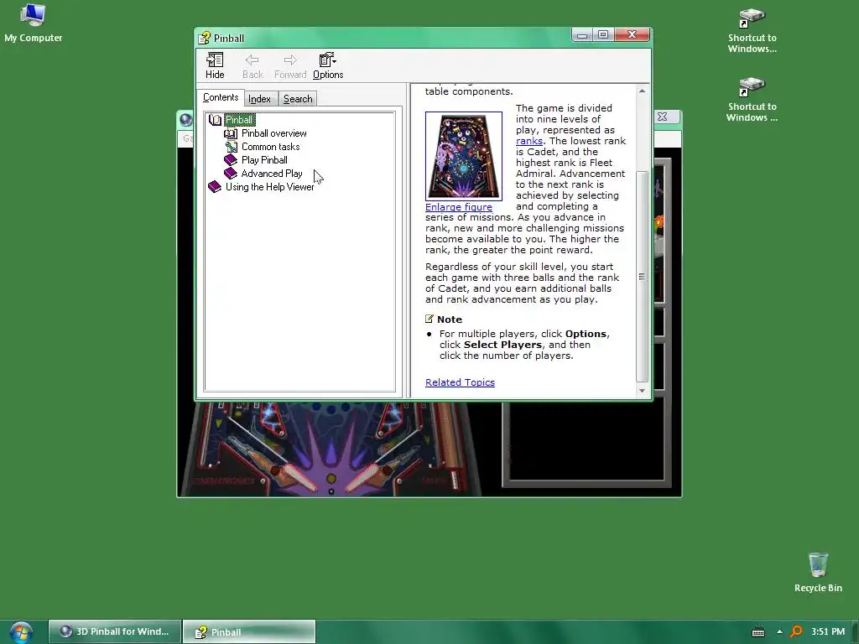Click the bold Note heading text
The image size is (859, 644).
[450, 319]
